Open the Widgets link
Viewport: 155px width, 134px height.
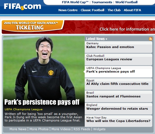click(99, 129)
